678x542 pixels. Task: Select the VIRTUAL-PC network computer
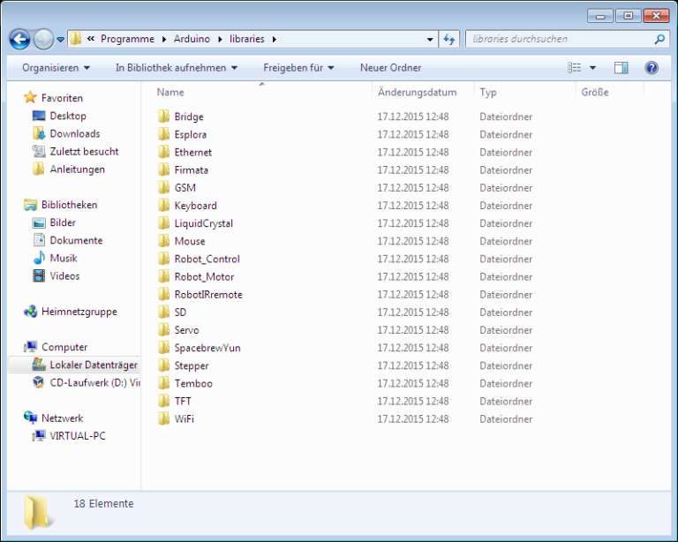[x=78, y=436]
